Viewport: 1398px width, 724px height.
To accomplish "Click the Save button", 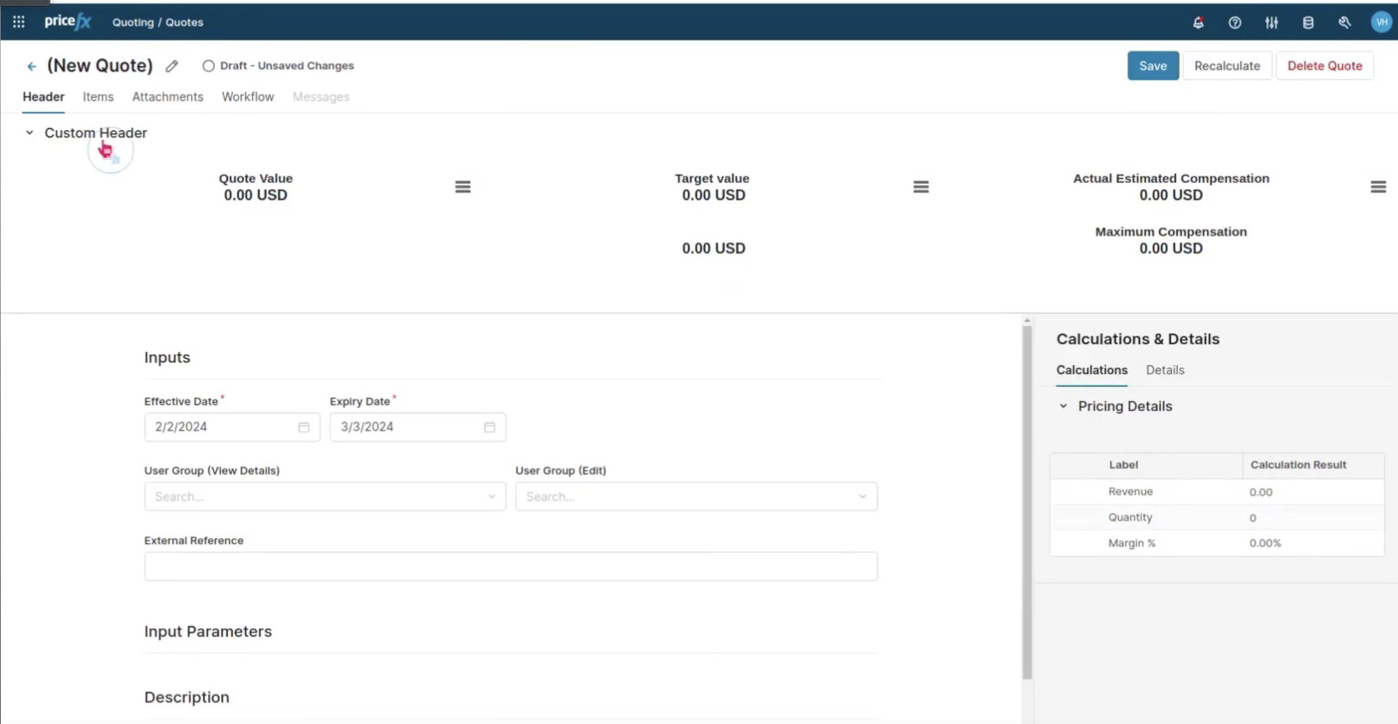I will click(1152, 66).
